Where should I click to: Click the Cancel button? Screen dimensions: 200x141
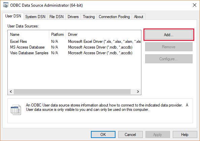coord(130,134)
